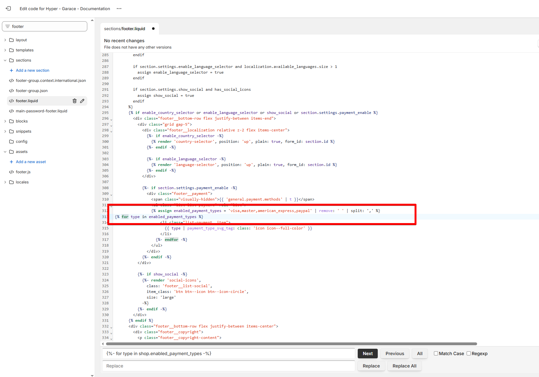The width and height of the screenshot is (539, 377).
Task: Click the Previous search button
Action: click(395, 354)
